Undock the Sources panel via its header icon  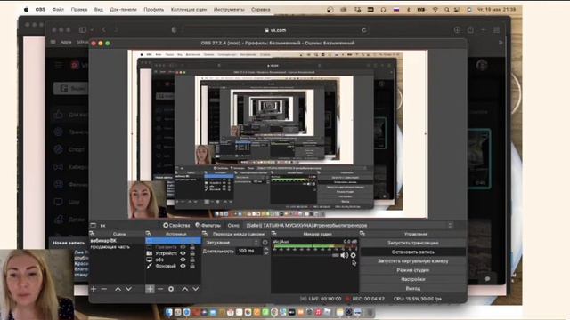149,234
